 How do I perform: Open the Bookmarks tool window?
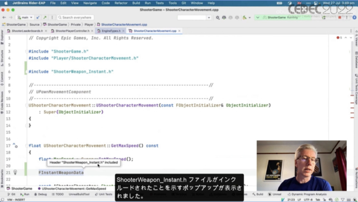point(2,179)
